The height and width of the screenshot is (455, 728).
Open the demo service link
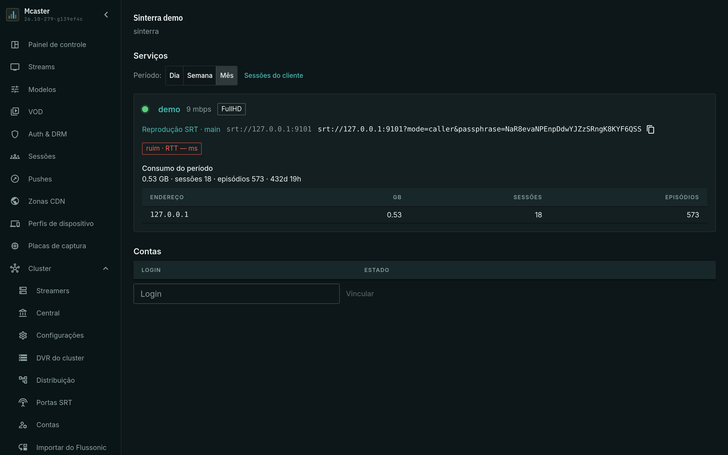(169, 109)
